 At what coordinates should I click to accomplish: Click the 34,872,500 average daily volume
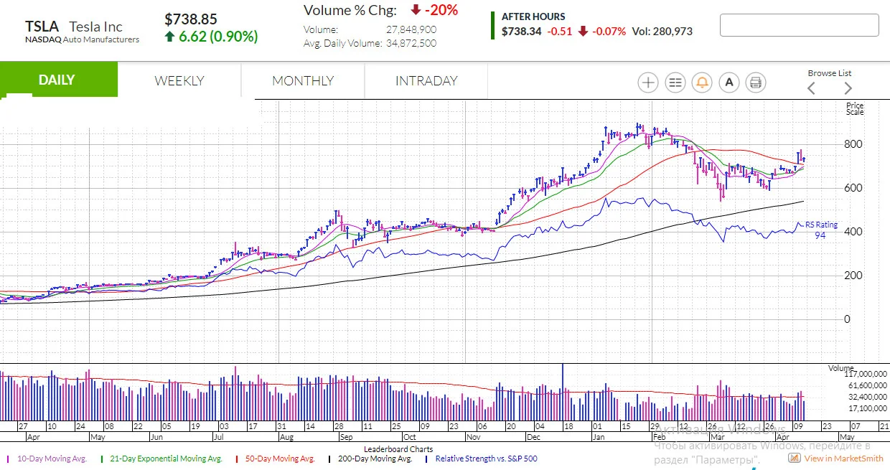[x=411, y=43]
